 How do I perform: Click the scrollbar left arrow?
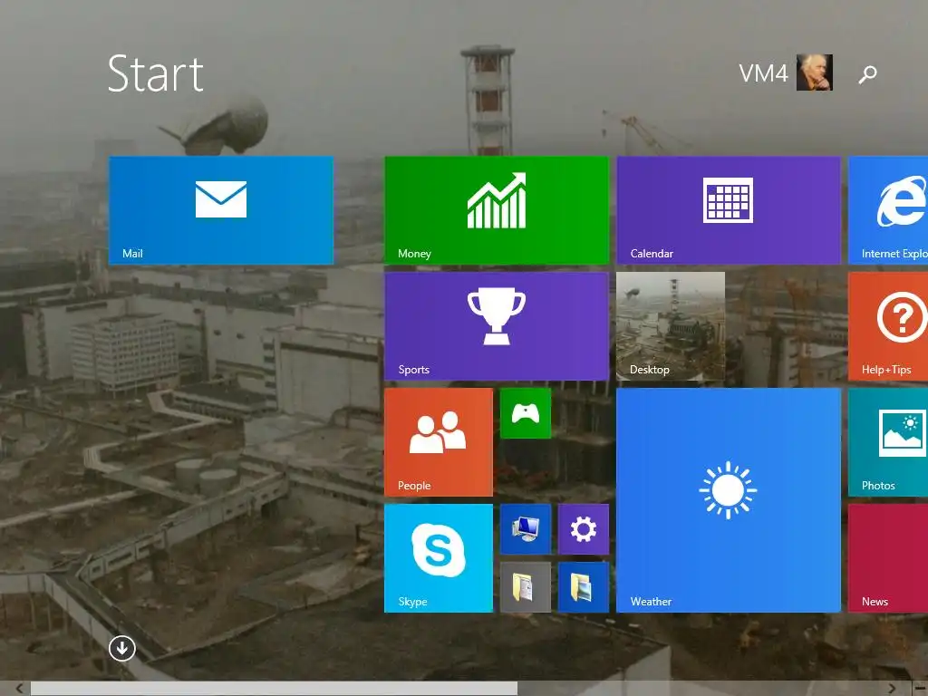click(19, 689)
